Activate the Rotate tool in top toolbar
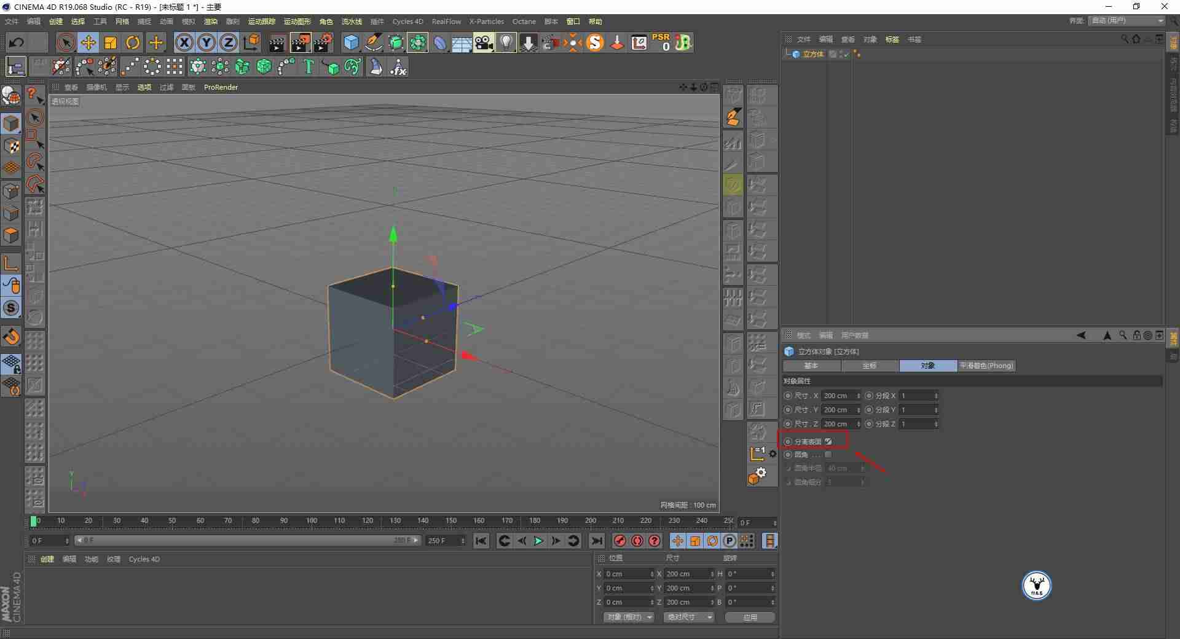Image resolution: width=1180 pixels, height=639 pixels. [x=133, y=42]
